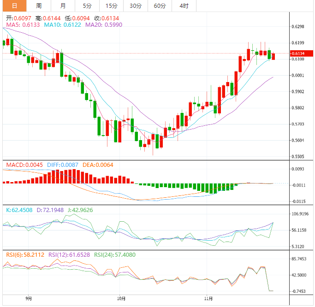The width and height of the screenshot is (315, 307).
Task: Open the 60分 timeframe tab
Action: pyautogui.click(x=160, y=6)
